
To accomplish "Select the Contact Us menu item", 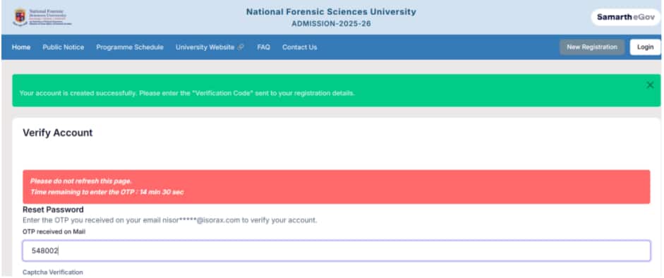I will (x=299, y=47).
